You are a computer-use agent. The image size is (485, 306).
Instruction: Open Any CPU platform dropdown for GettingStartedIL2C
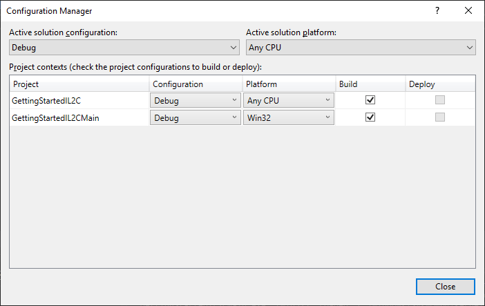coord(288,100)
